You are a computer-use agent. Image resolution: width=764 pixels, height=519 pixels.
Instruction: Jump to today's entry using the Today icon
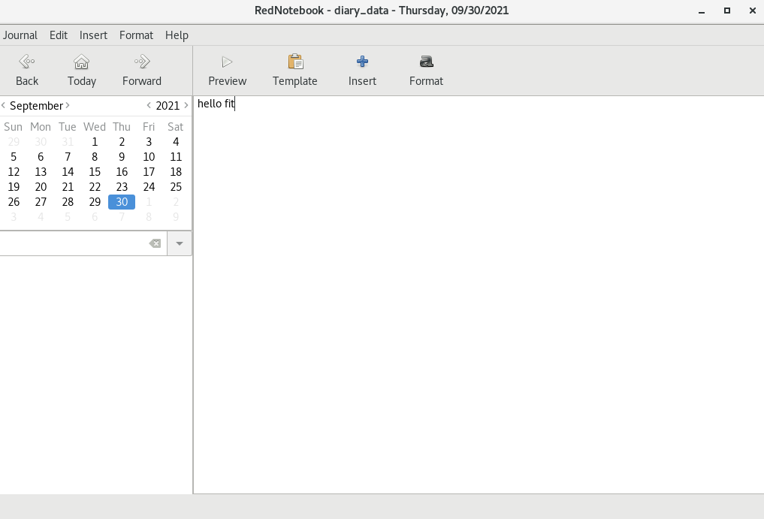(x=81, y=70)
